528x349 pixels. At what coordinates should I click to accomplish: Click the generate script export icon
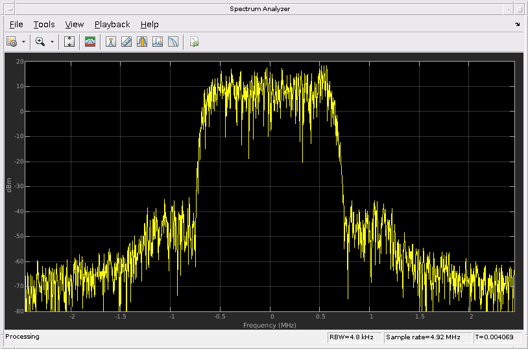(194, 42)
